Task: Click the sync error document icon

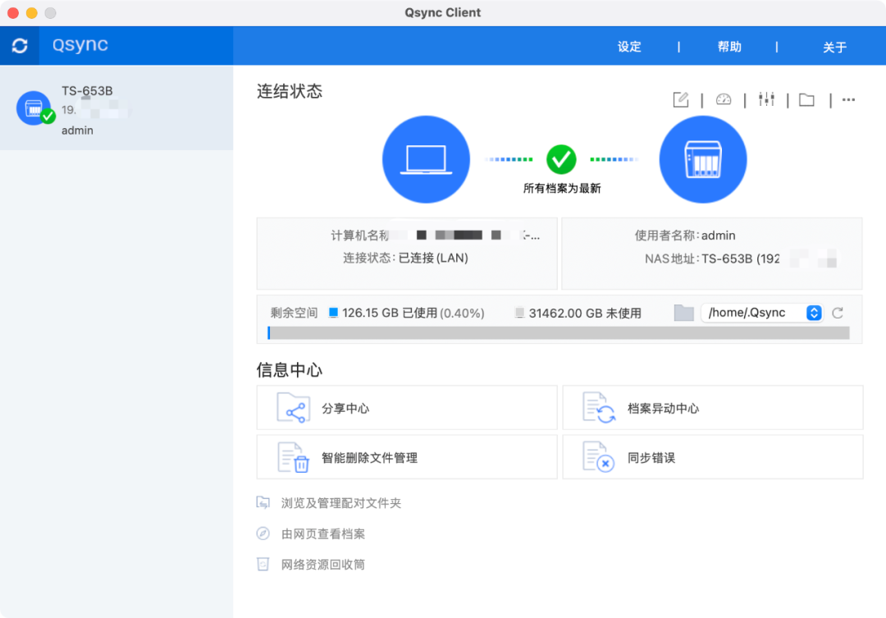Action: (x=598, y=457)
